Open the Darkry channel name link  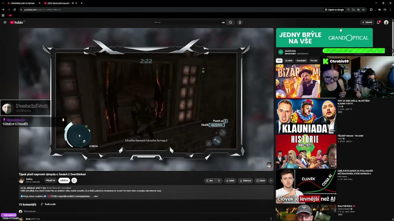coord(29,179)
